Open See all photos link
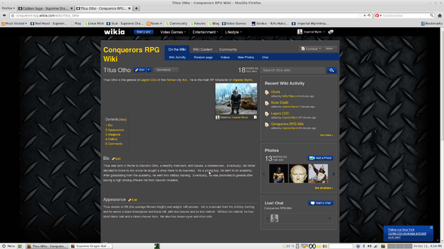444x249 pixels. pyautogui.click(x=324, y=188)
